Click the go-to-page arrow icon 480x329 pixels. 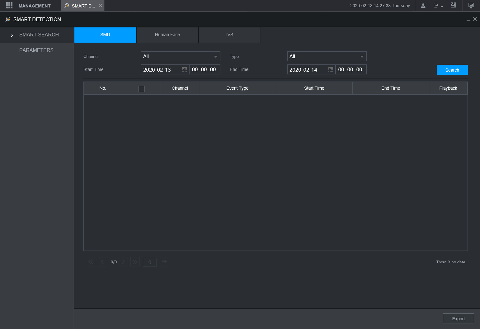(164, 262)
